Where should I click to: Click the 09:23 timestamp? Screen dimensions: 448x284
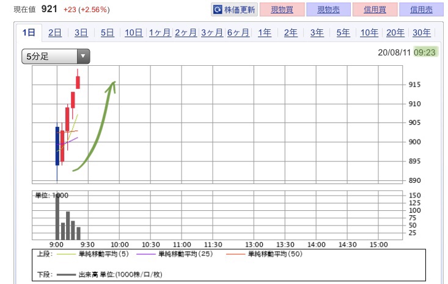coord(425,52)
